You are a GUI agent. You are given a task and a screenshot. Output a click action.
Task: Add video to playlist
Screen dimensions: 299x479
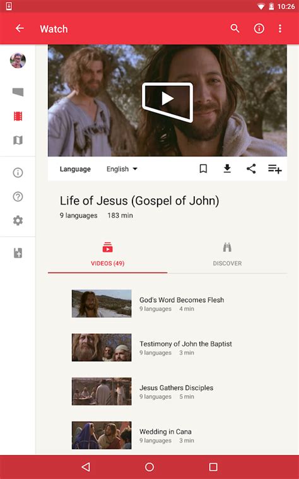274,169
